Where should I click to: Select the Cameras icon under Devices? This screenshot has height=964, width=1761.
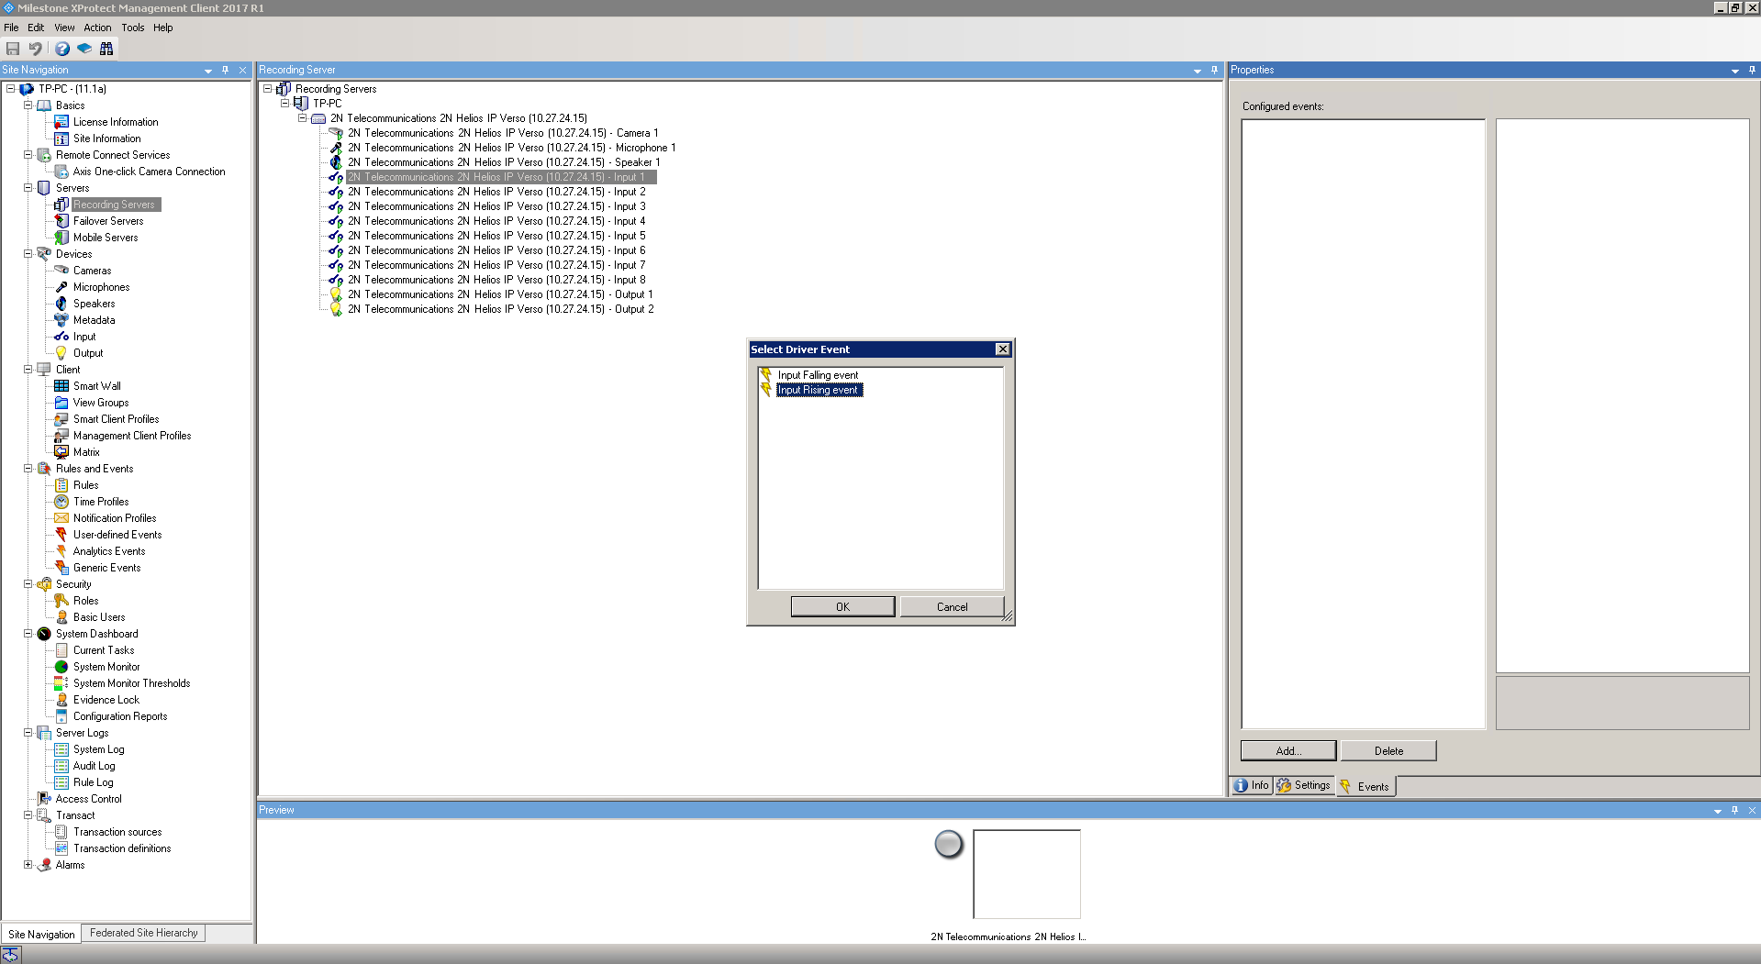(61, 271)
